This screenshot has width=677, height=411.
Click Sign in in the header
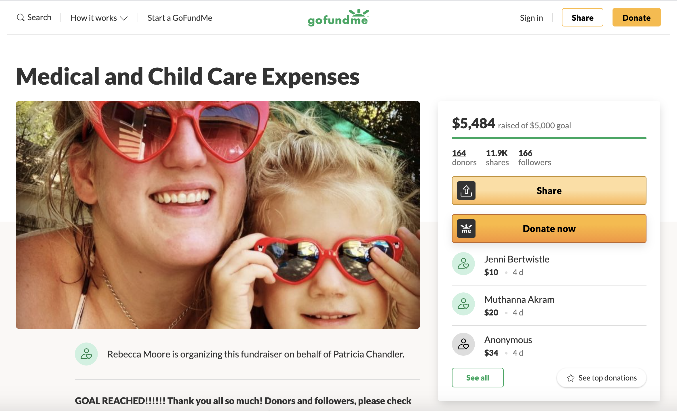click(x=531, y=18)
